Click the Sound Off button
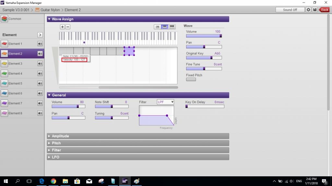This screenshot has width=332, height=186. (290, 10)
